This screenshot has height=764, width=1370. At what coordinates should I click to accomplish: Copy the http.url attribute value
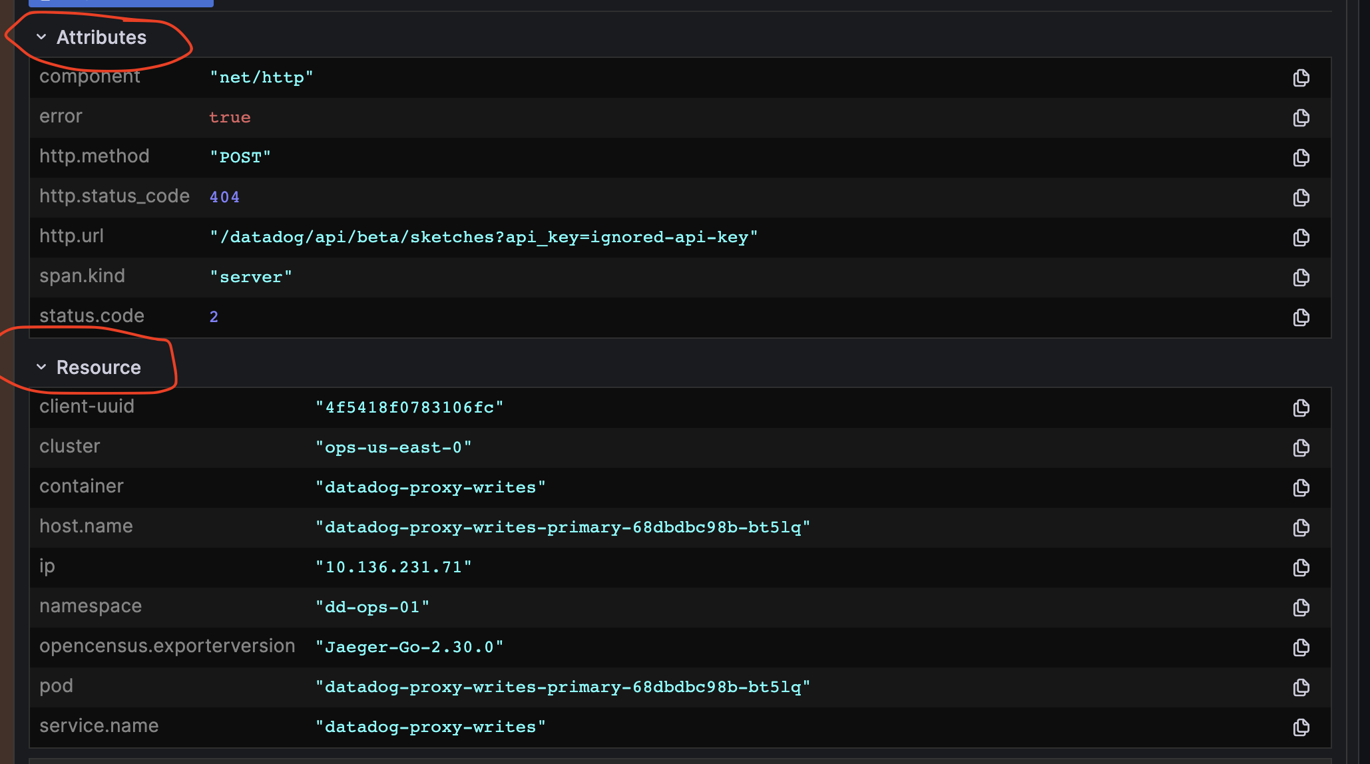point(1301,238)
